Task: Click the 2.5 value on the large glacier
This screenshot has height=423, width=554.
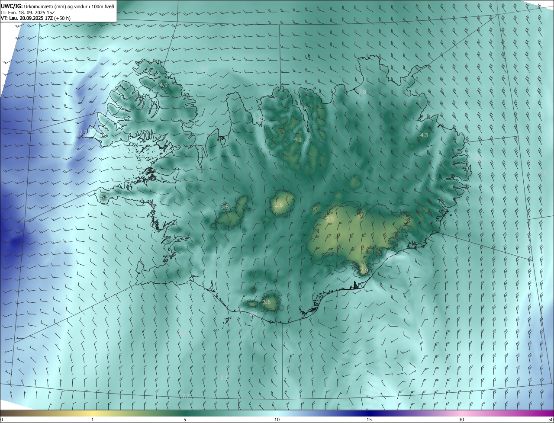Action: click(x=330, y=220)
